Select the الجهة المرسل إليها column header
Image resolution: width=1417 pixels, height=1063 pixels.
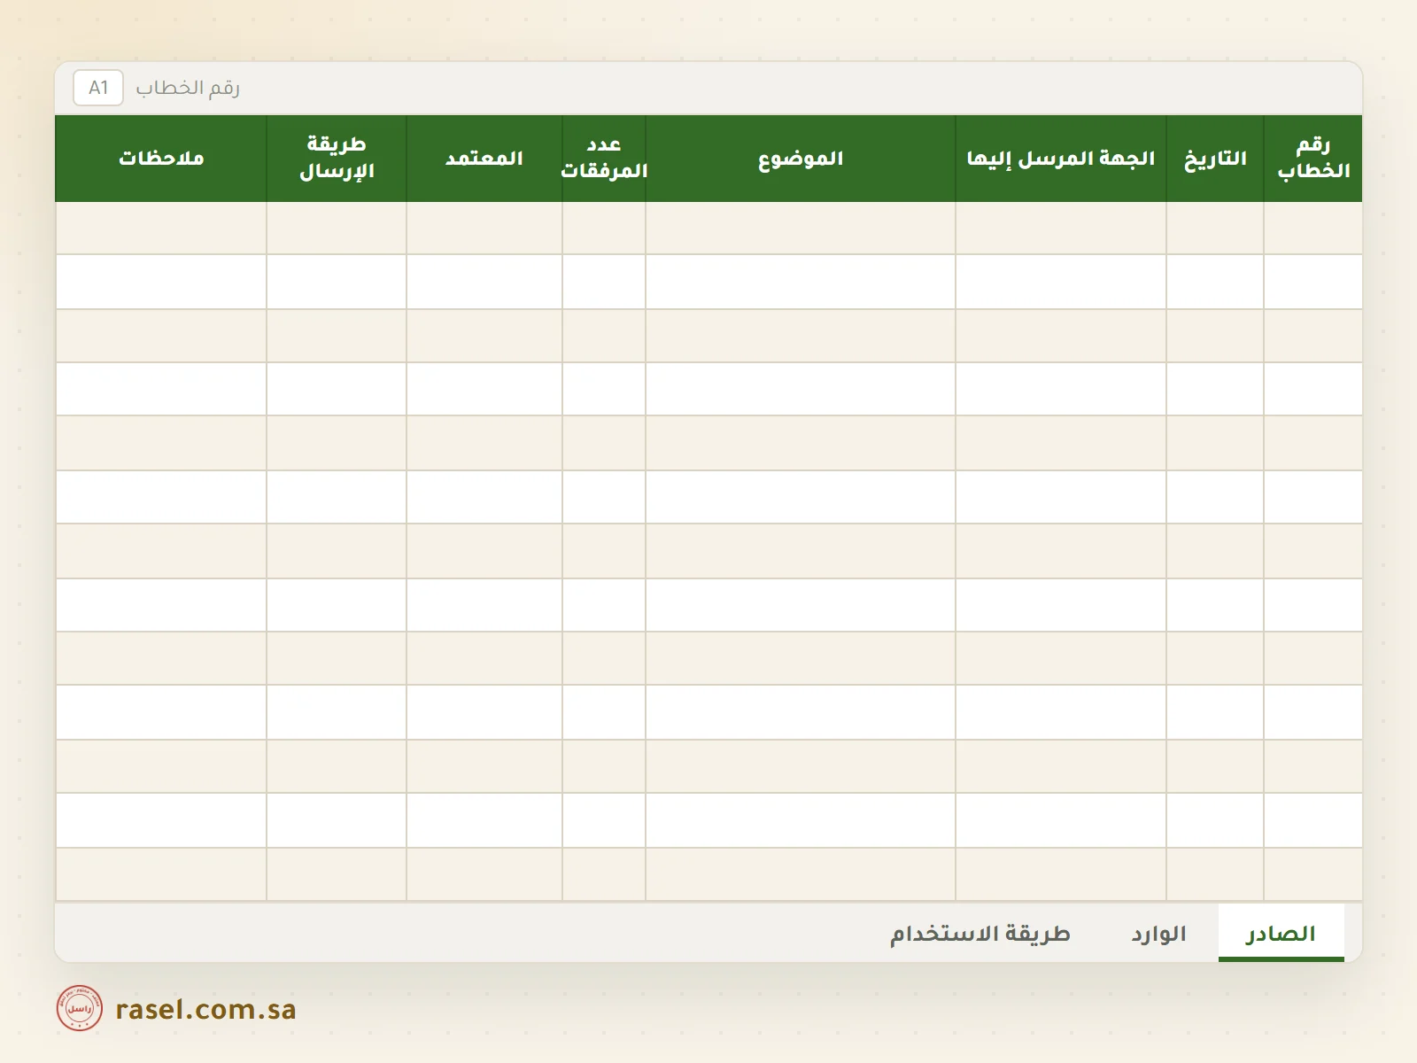pos(1061,159)
